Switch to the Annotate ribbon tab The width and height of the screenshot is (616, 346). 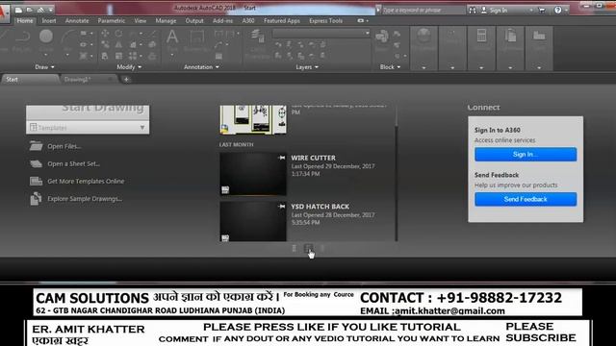pyautogui.click(x=77, y=21)
